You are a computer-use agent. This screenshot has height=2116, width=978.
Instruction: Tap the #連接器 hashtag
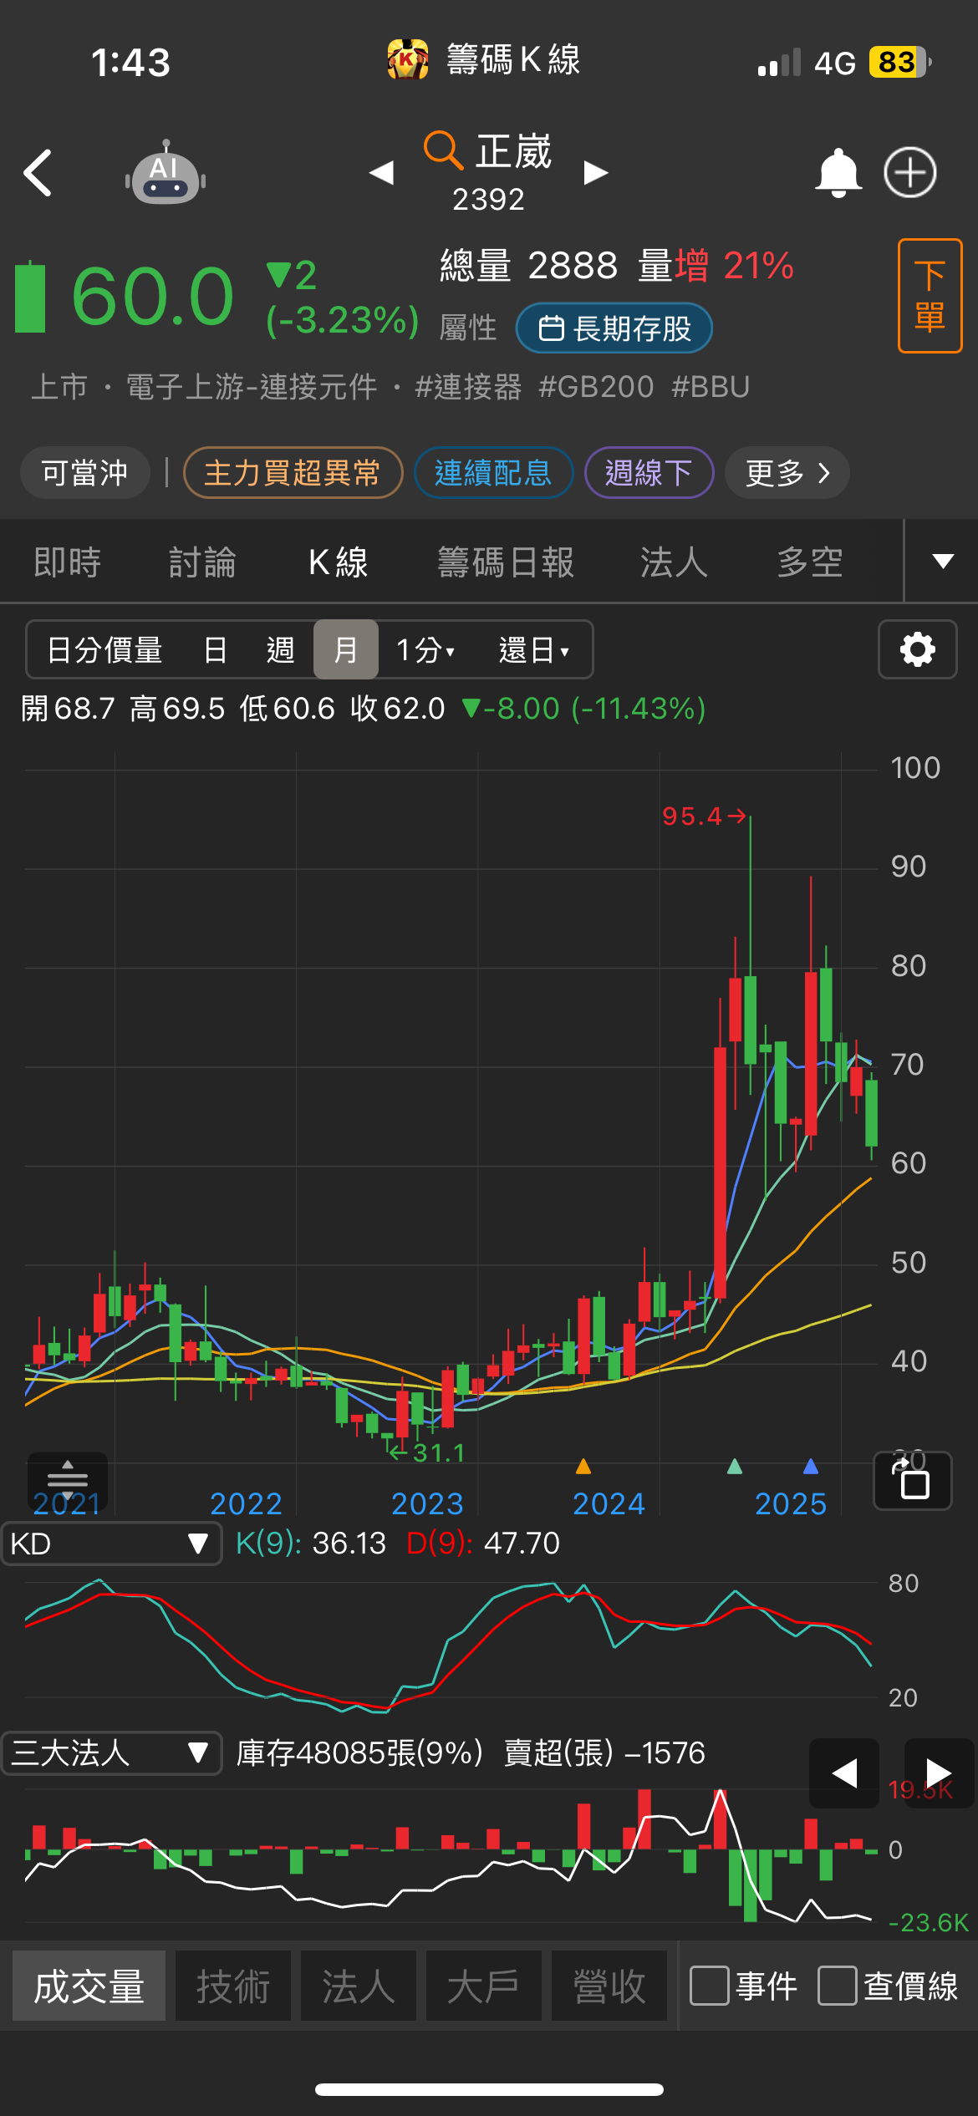click(x=468, y=387)
